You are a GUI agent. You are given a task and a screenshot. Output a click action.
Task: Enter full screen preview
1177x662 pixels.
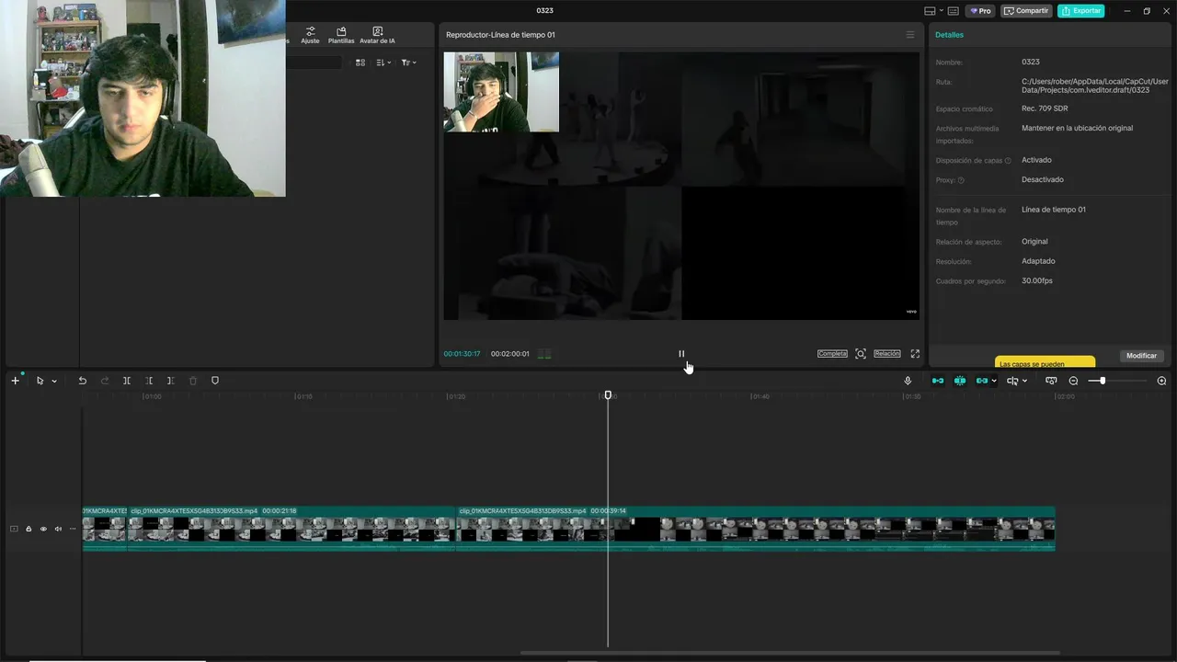click(915, 354)
